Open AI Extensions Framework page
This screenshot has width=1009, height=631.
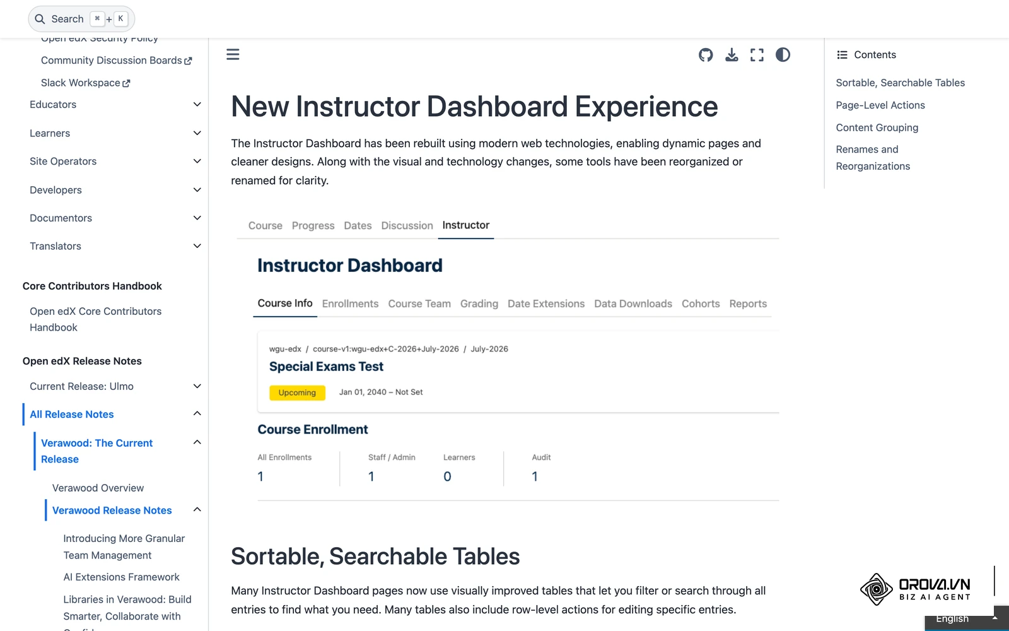click(x=121, y=577)
